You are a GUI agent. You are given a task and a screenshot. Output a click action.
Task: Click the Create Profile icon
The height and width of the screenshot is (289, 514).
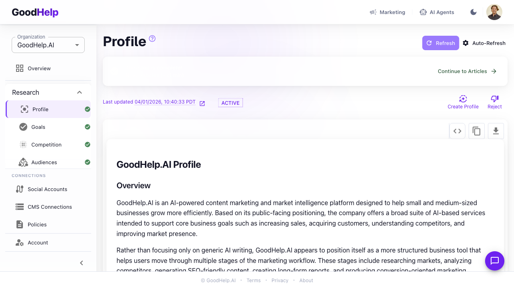pyautogui.click(x=463, y=99)
